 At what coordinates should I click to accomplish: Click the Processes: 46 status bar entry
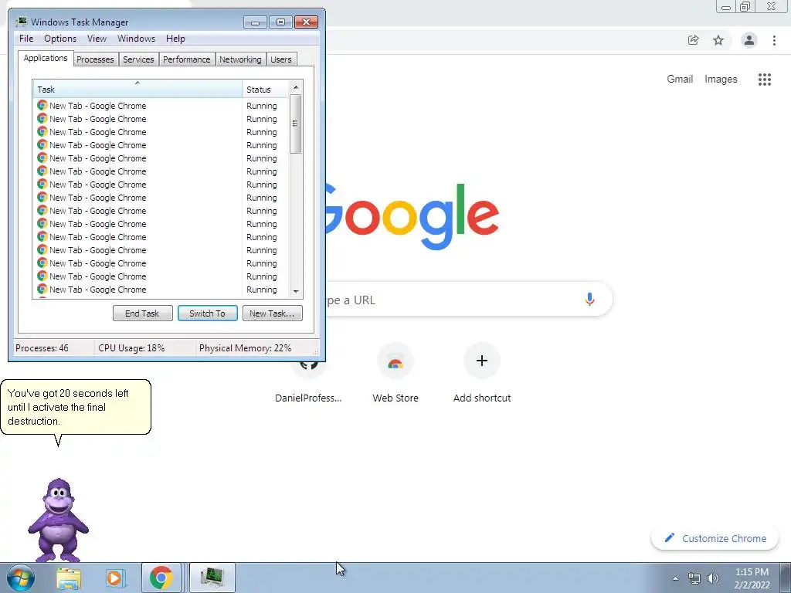(x=42, y=348)
